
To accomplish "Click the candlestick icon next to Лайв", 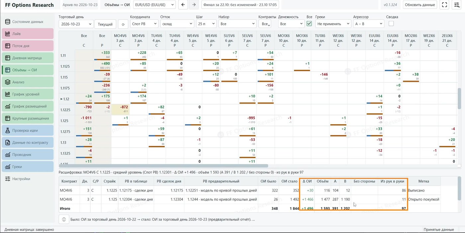I will 7,34.
